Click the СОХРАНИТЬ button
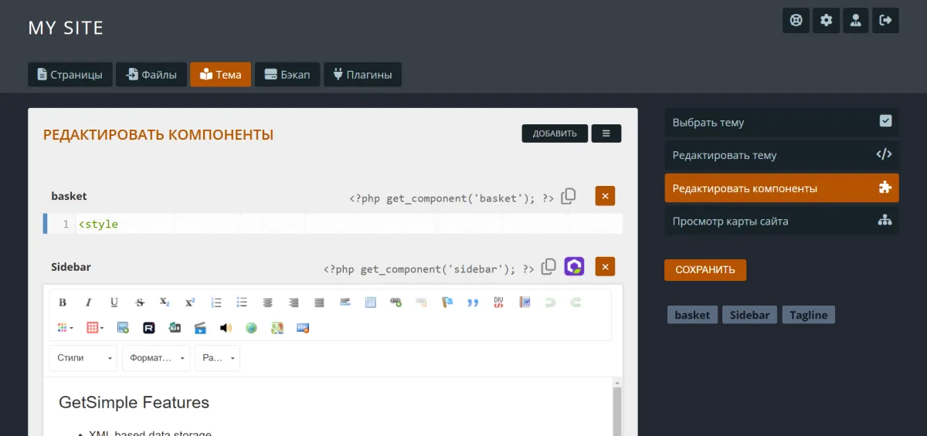This screenshot has height=436, width=927. click(705, 270)
